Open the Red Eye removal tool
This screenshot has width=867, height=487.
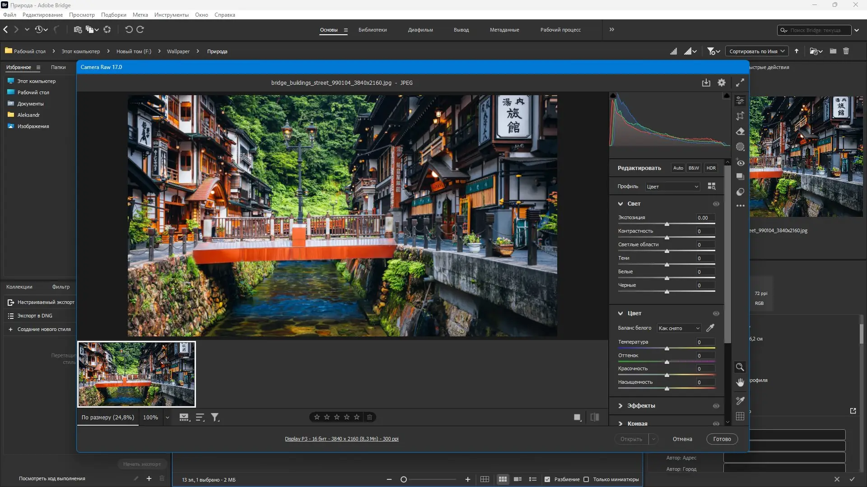click(x=740, y=162)
